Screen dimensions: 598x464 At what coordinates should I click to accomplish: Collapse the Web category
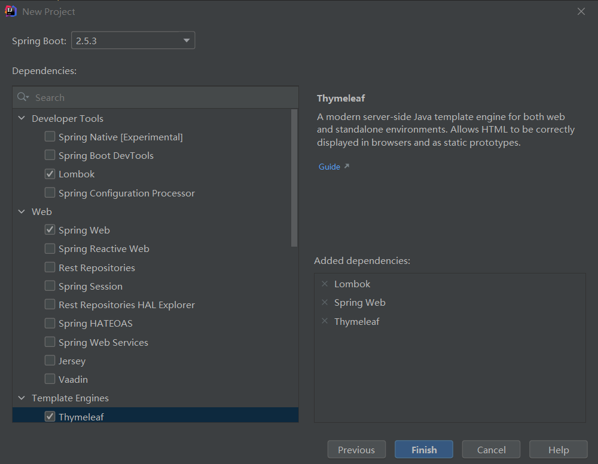coord(22,211)
